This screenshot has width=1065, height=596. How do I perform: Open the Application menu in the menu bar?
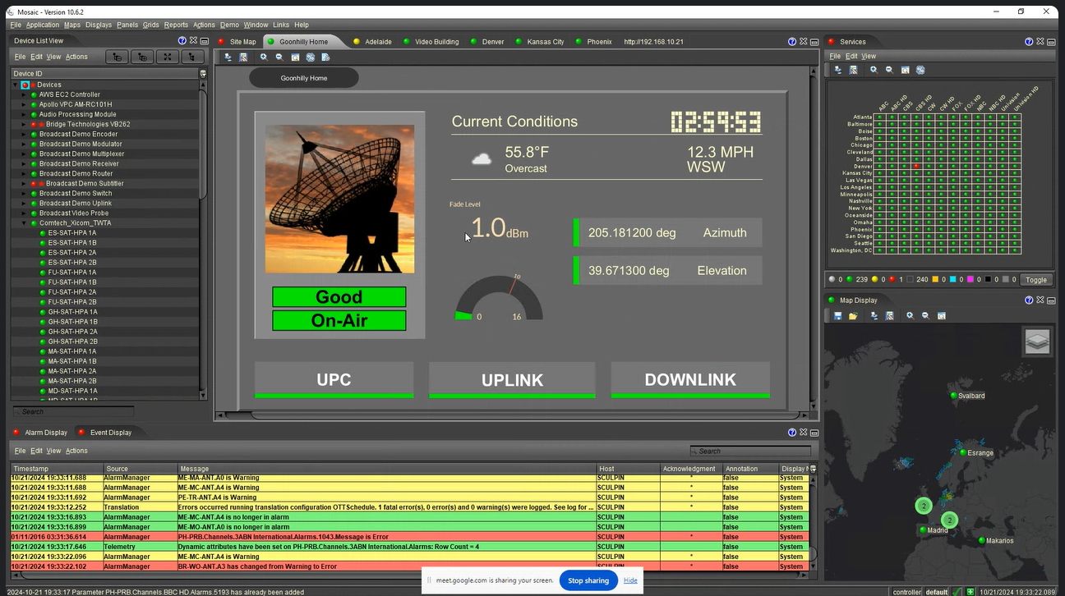[43, 25]
